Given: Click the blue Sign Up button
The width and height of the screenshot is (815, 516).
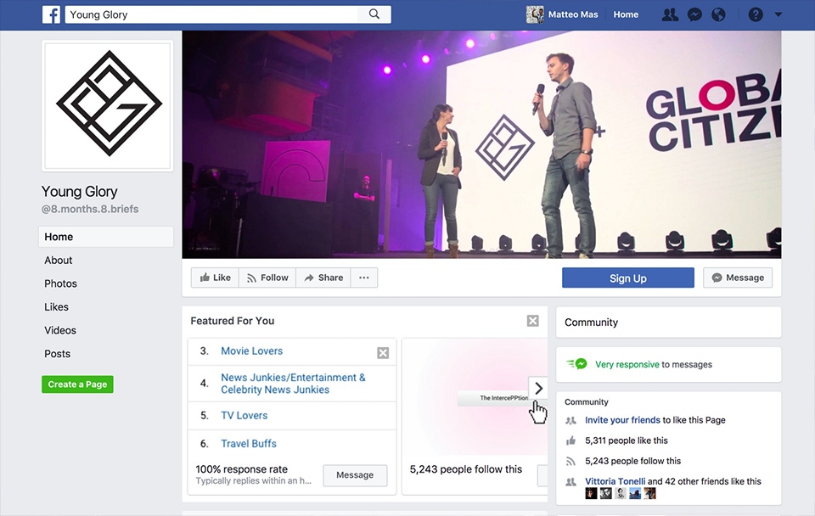Looking at the screenshot, I should coord(627,278).
